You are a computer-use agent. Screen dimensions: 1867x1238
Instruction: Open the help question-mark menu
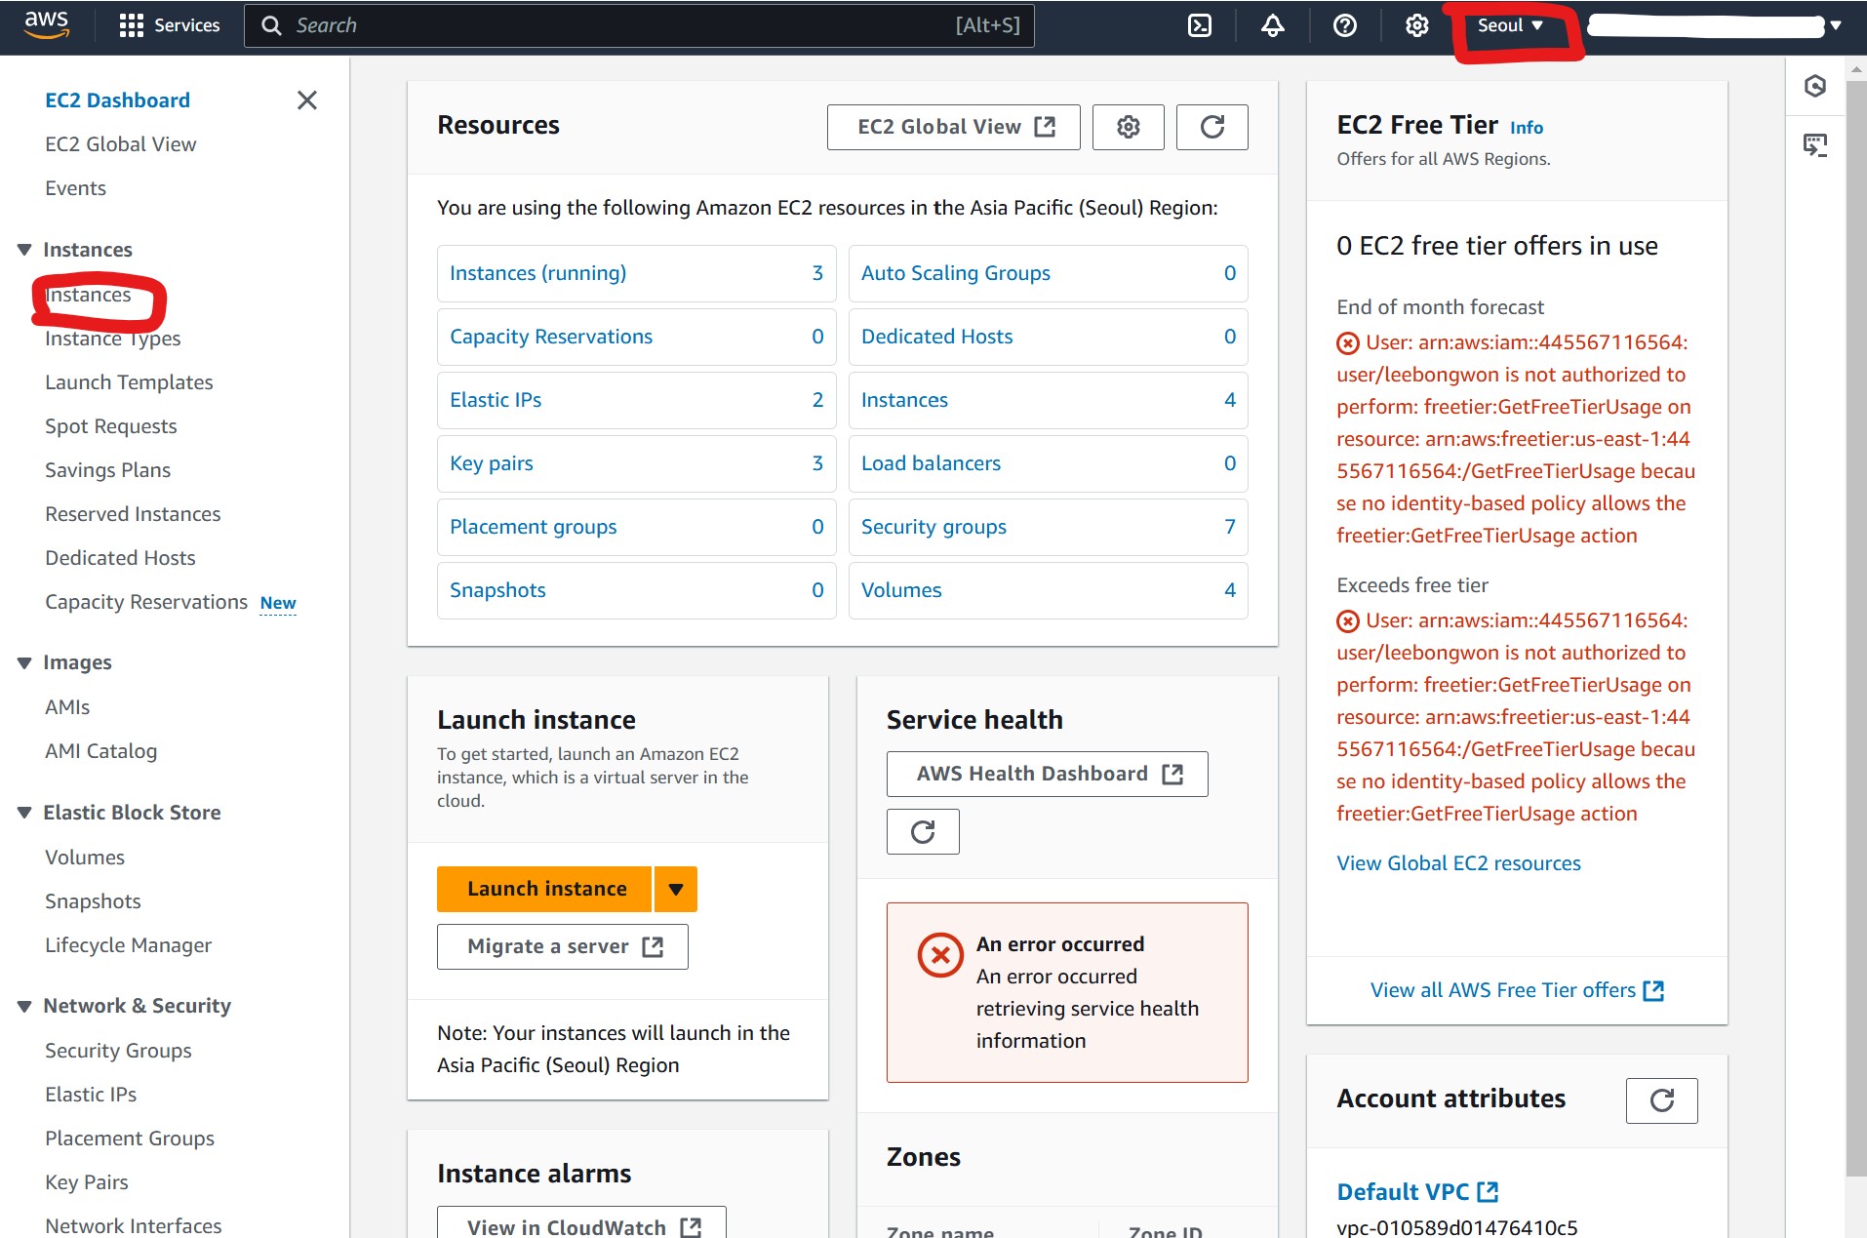click(x=1345, y=25)
